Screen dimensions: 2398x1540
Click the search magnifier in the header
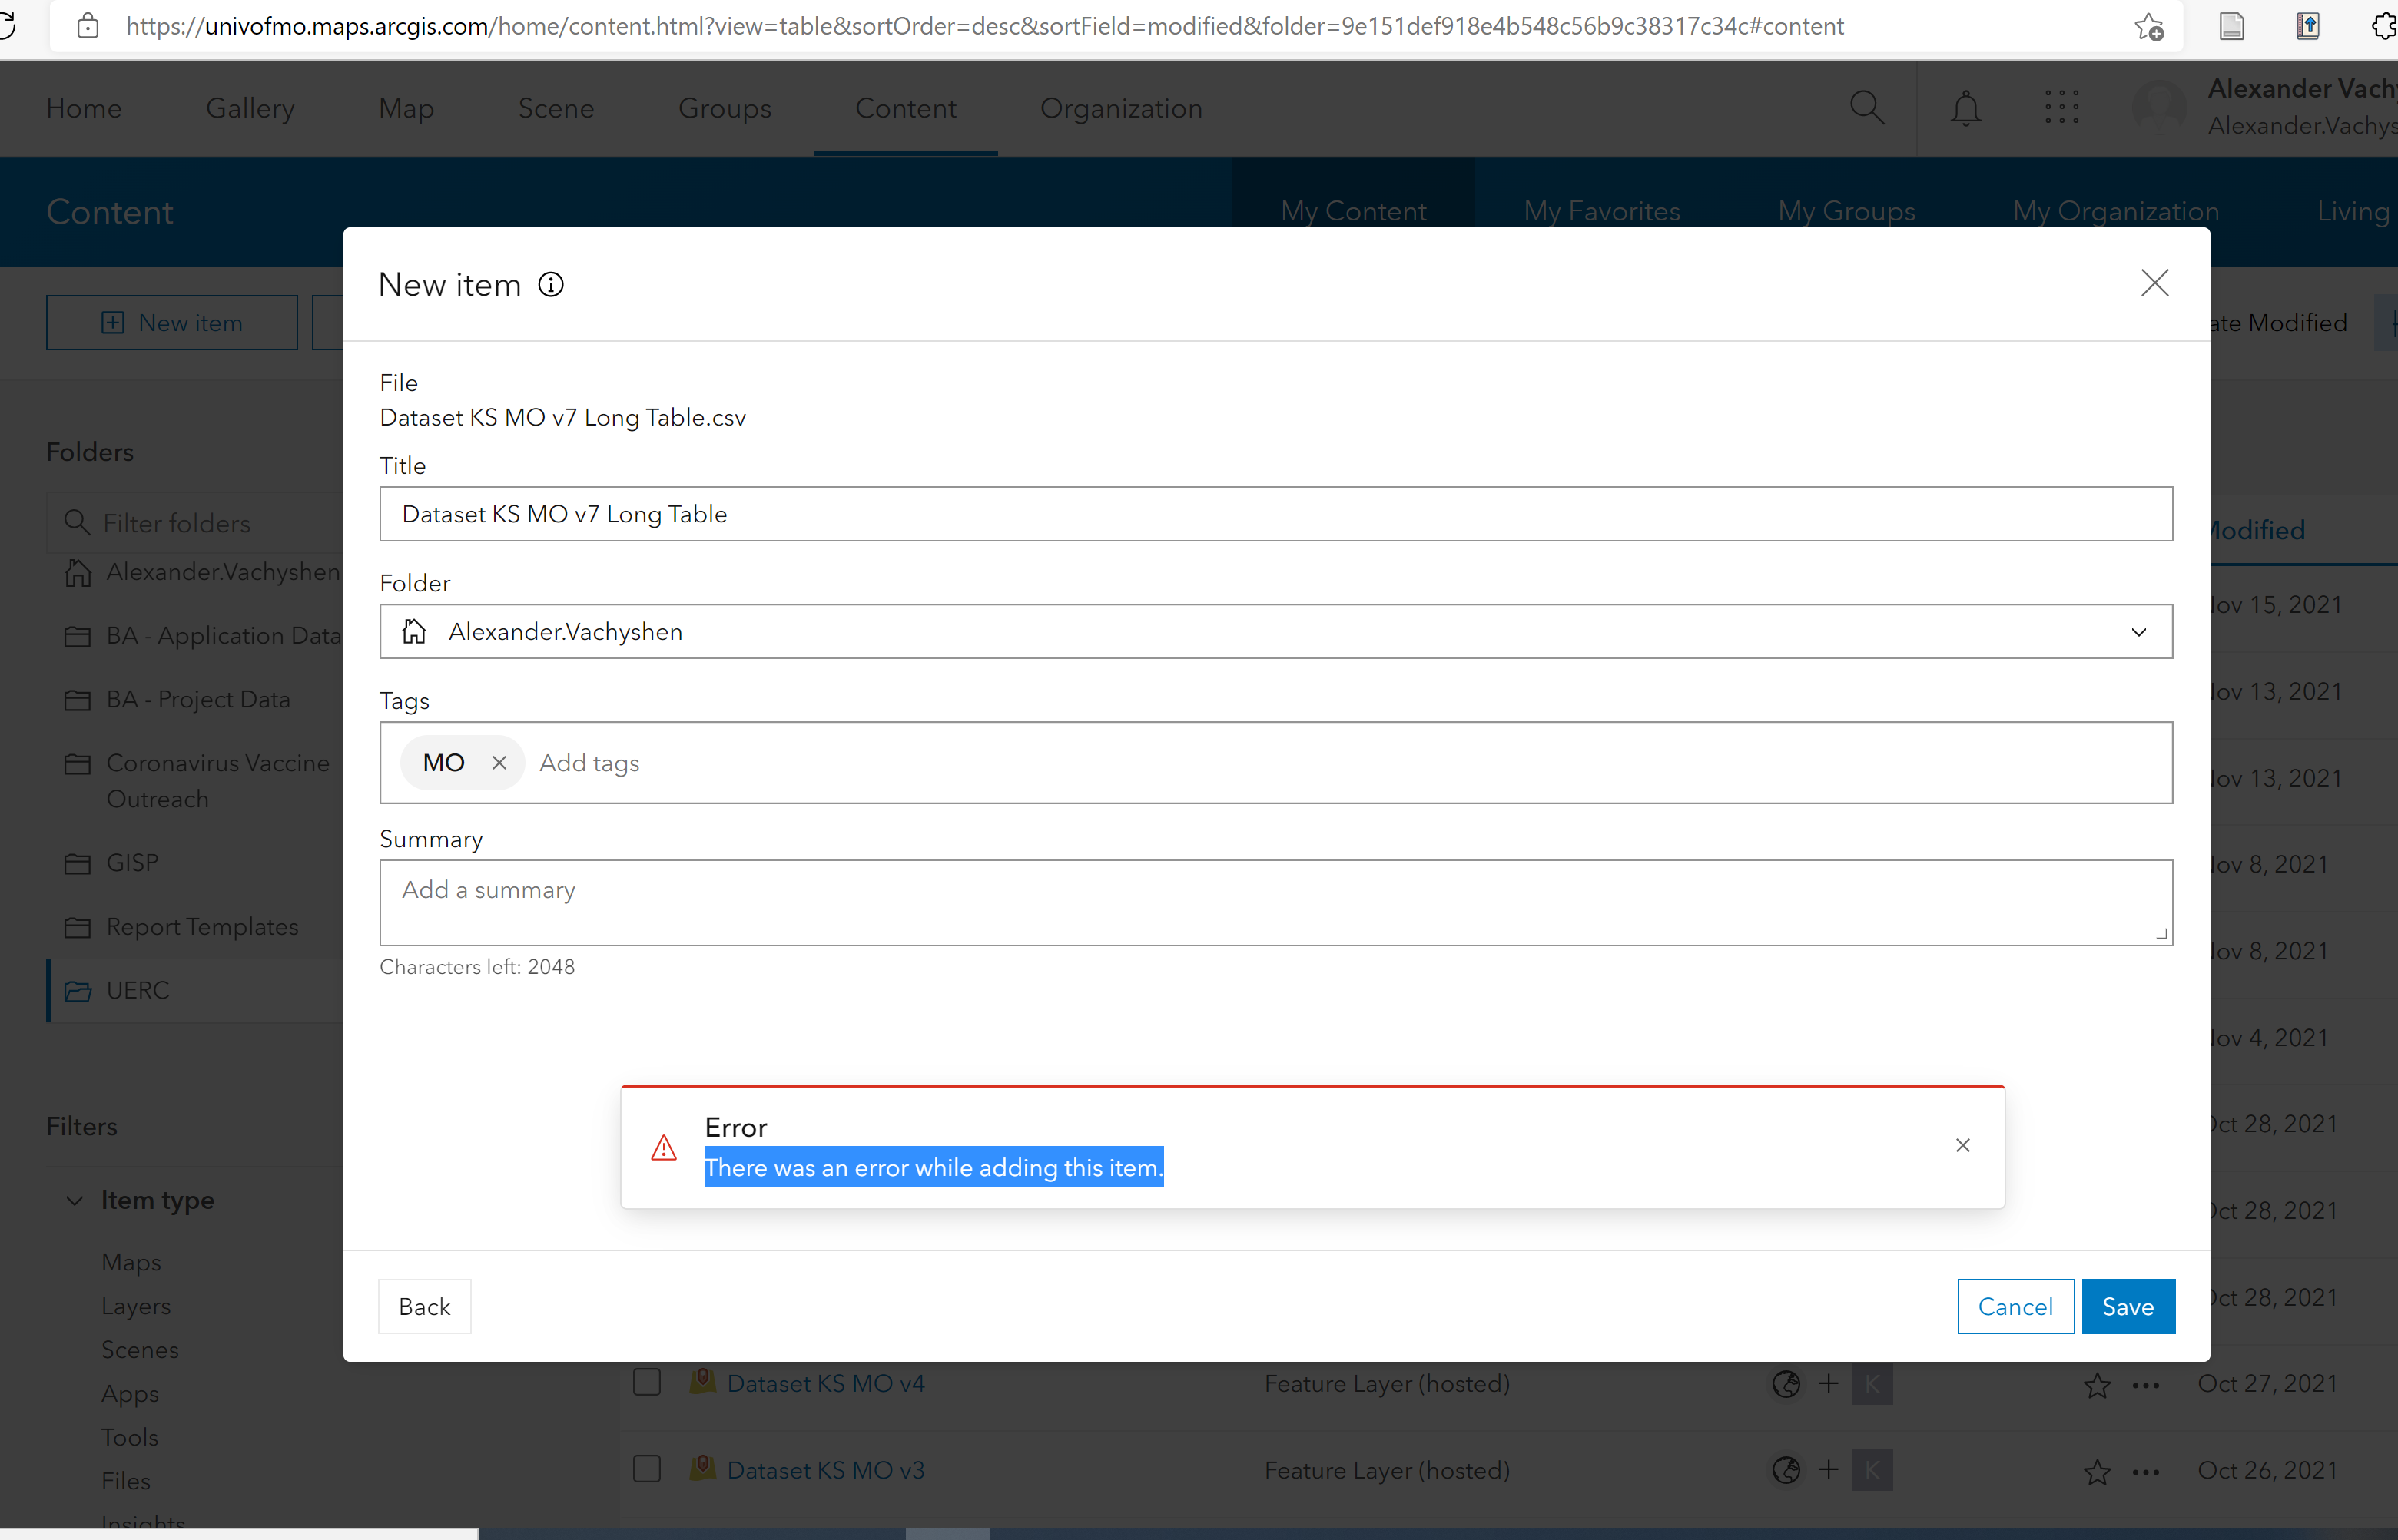coord(1866,107)
